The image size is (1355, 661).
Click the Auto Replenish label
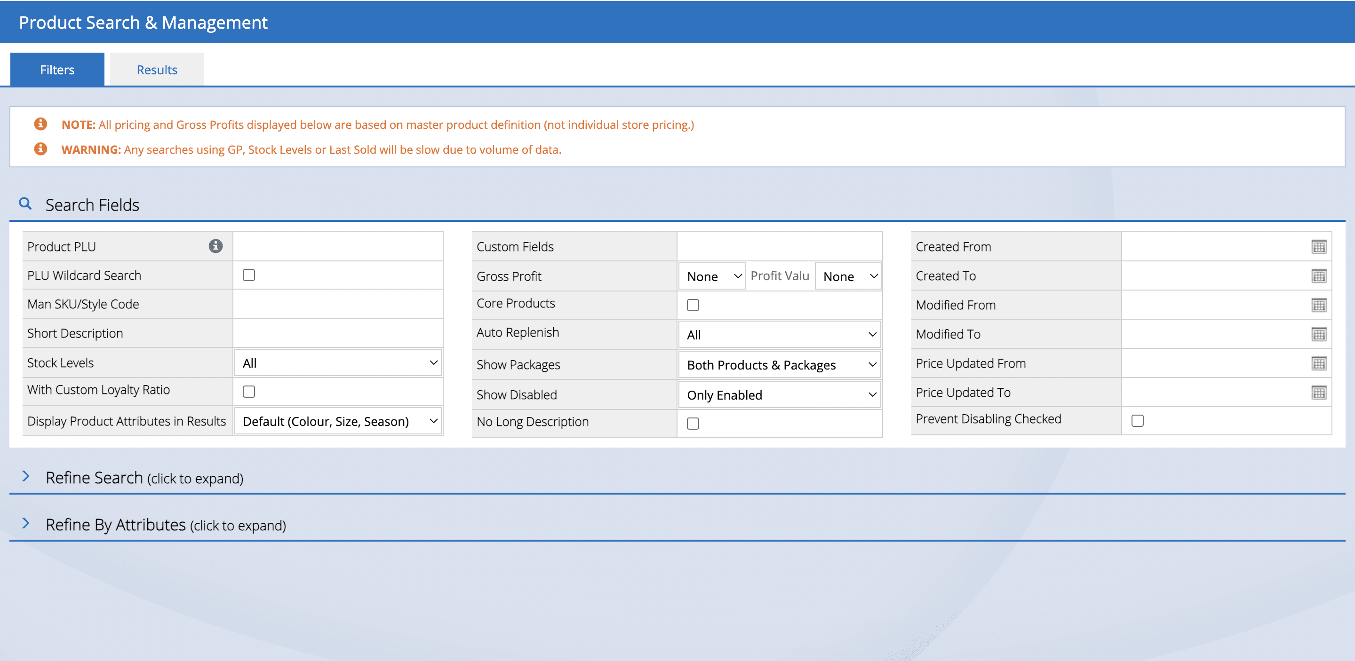(518, 332)
